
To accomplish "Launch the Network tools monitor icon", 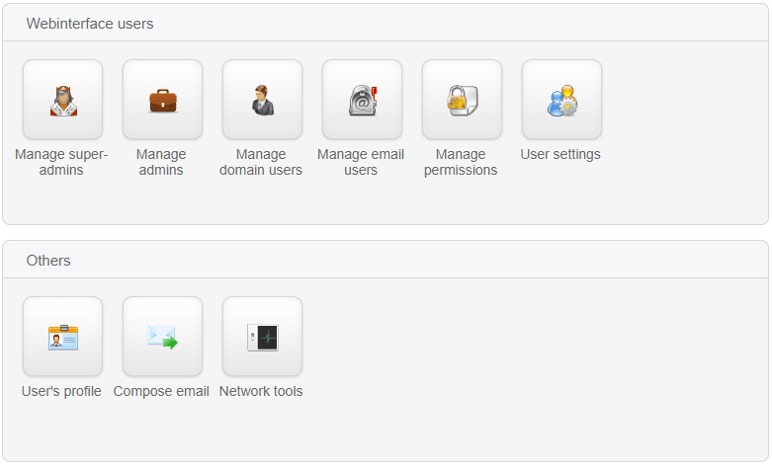I will (262, 337).
